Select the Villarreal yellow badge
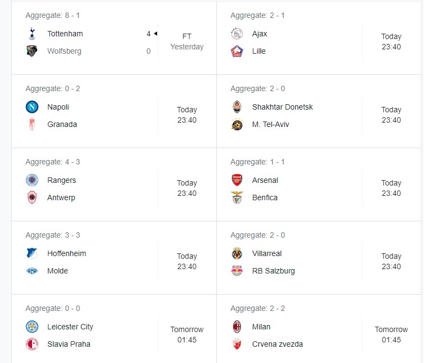The image size is (424, 363). click(237, 253)
